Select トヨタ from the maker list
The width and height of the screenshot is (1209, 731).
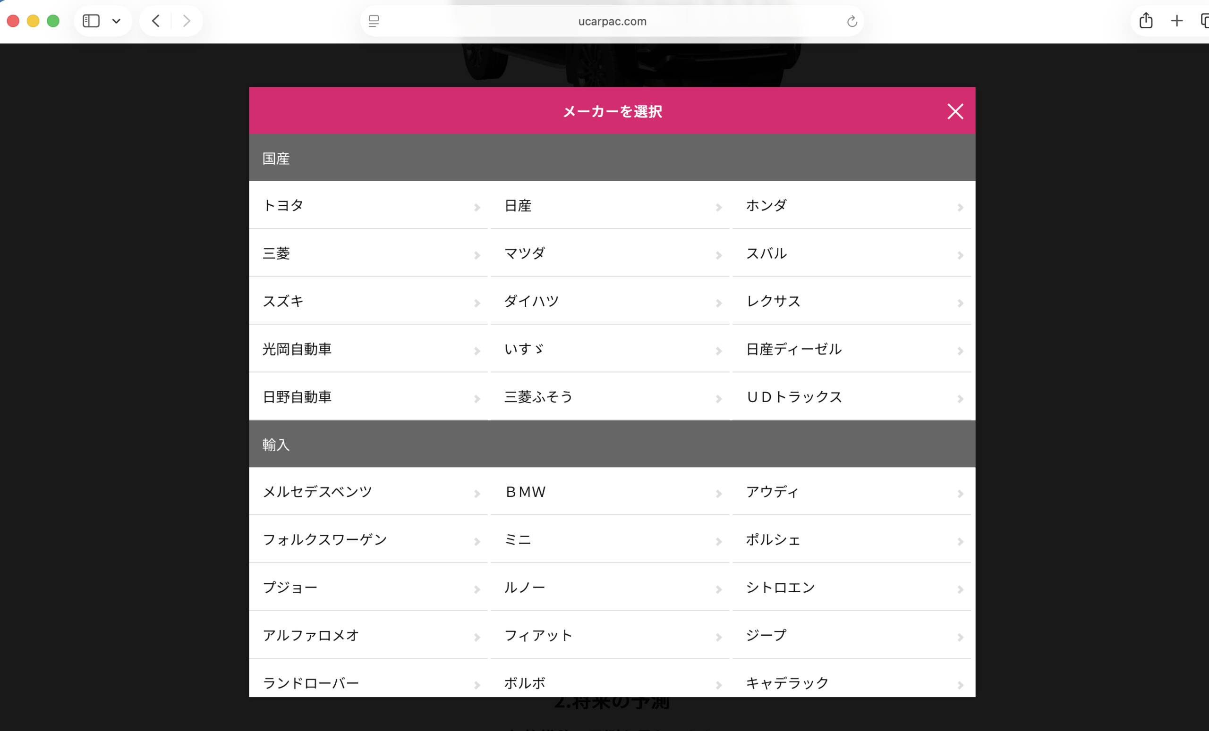(368, 205)
